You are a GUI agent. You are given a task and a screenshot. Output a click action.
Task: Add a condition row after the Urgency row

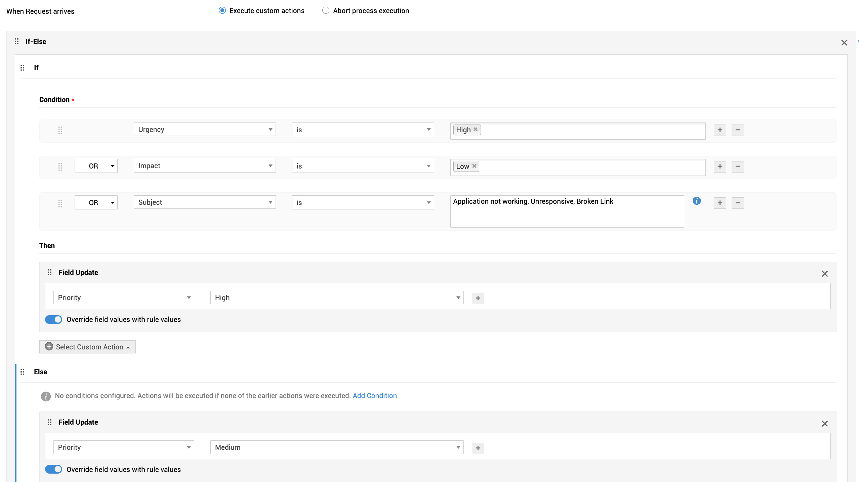(720, 130)
